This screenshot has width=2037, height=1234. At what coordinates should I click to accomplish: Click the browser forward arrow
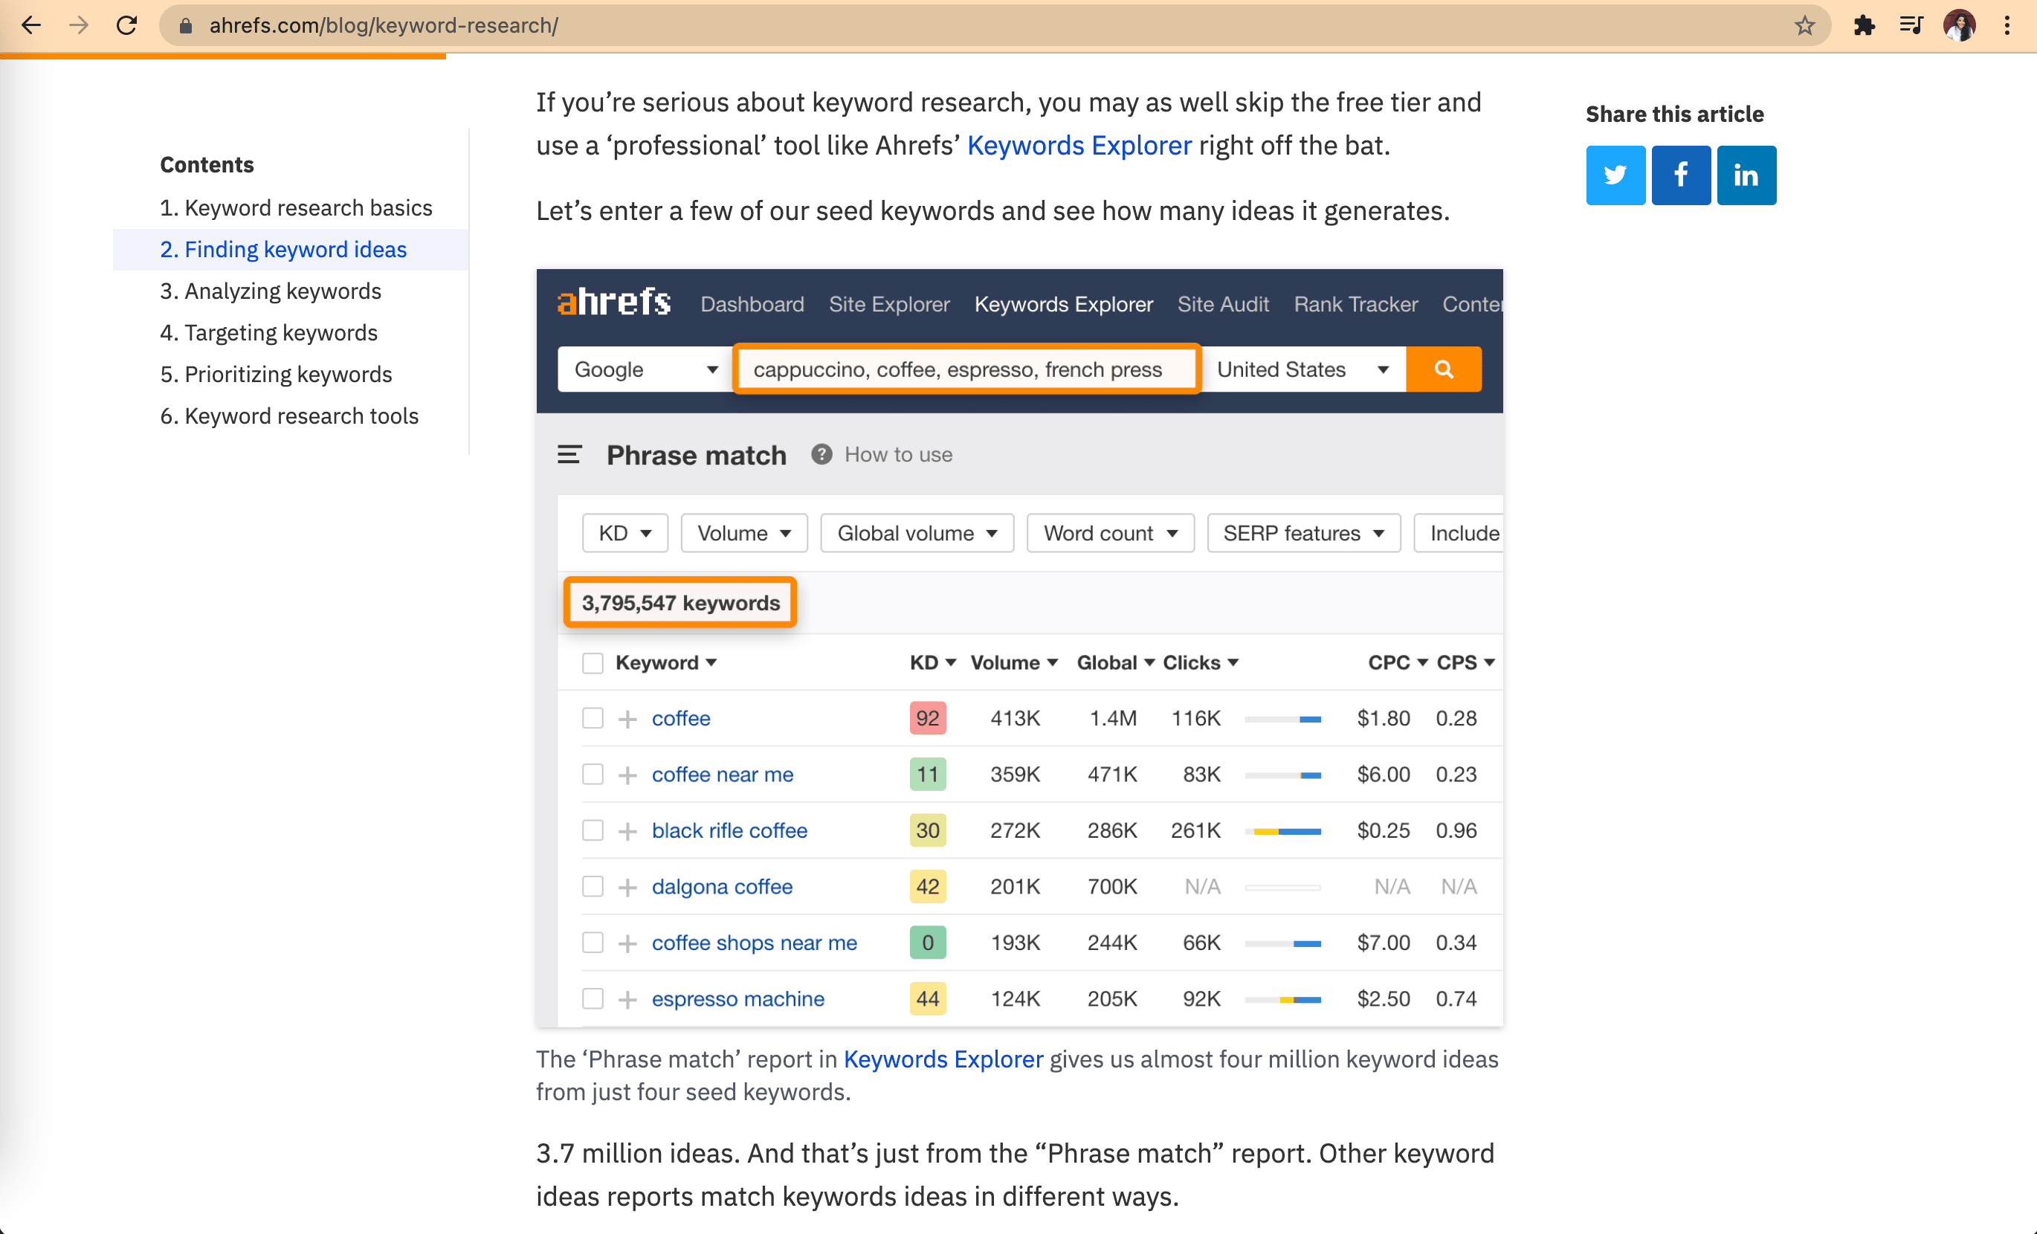coord(79,25)
